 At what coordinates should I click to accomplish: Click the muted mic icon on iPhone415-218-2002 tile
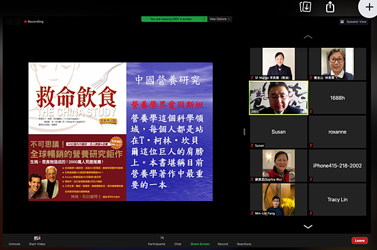[x=311, y=179]
